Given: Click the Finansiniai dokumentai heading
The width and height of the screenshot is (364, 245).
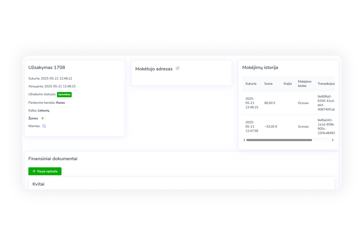Looking at the screenshot, I should tap(53, 159).
